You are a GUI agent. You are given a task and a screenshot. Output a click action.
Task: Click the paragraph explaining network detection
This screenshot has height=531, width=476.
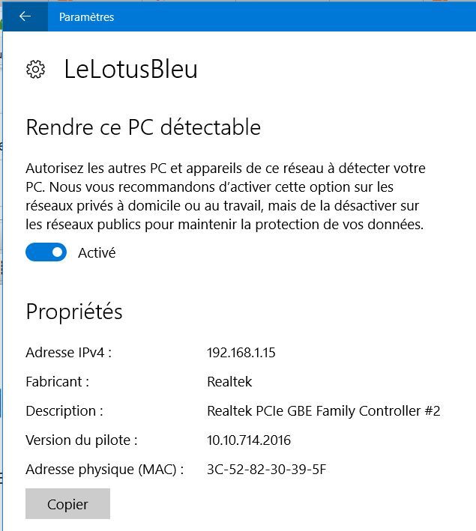(225, 195)
